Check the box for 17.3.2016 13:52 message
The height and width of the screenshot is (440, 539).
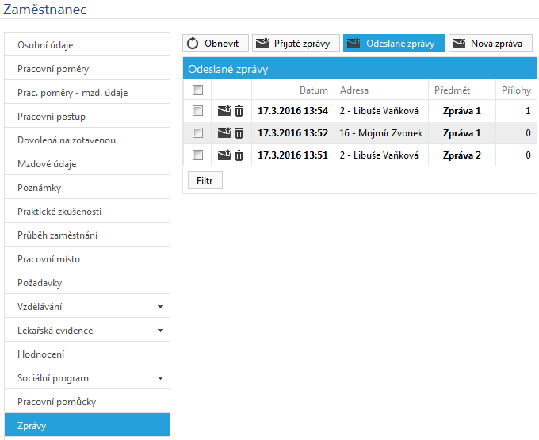pos(197,132)
